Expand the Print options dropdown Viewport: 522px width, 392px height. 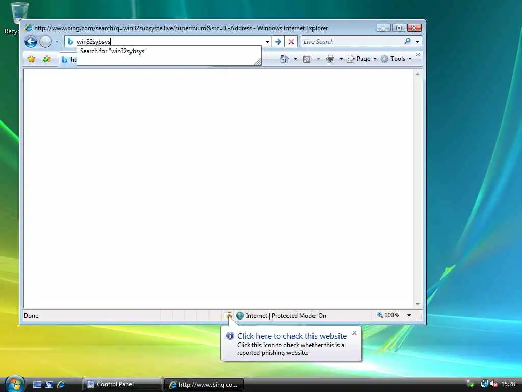click(341, 59)
